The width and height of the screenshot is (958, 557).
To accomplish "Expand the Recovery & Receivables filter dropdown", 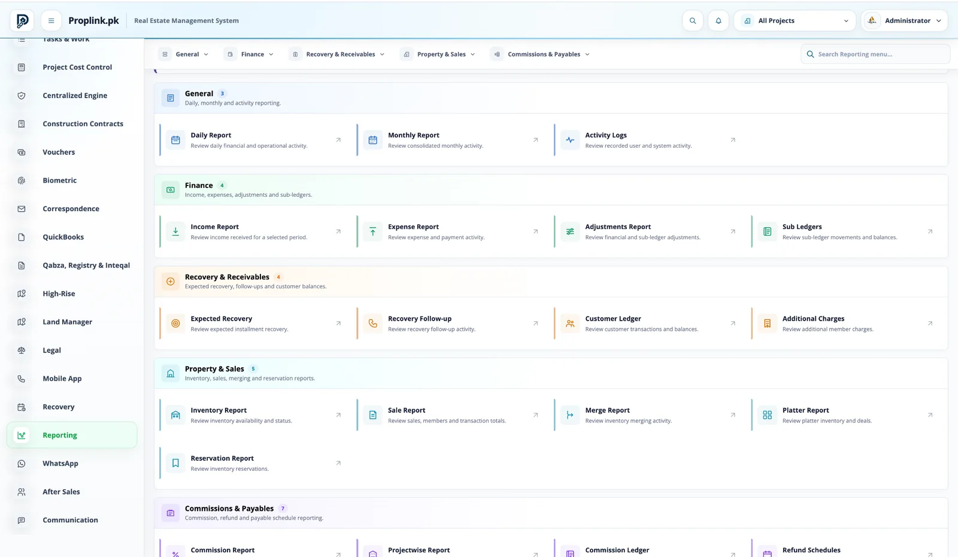I will (338, 54).
